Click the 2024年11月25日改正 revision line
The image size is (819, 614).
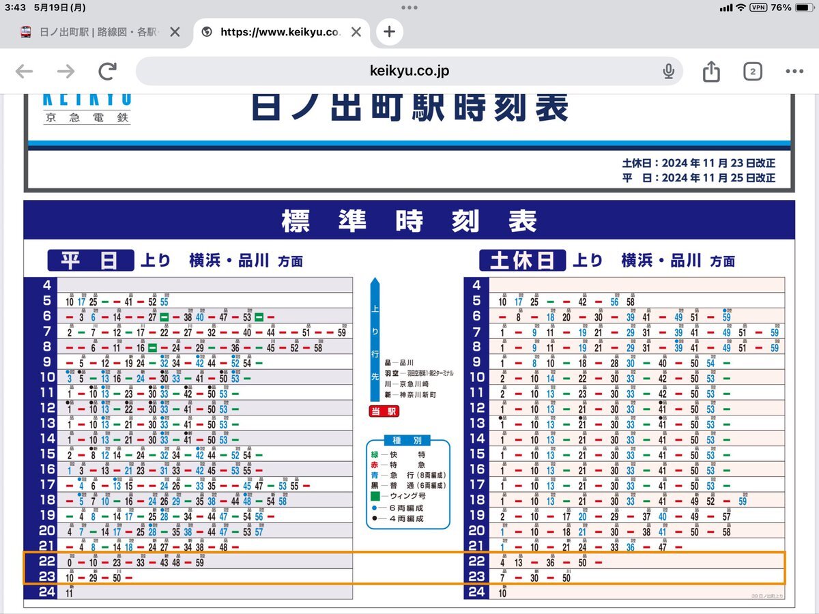[x=699, y=178]
